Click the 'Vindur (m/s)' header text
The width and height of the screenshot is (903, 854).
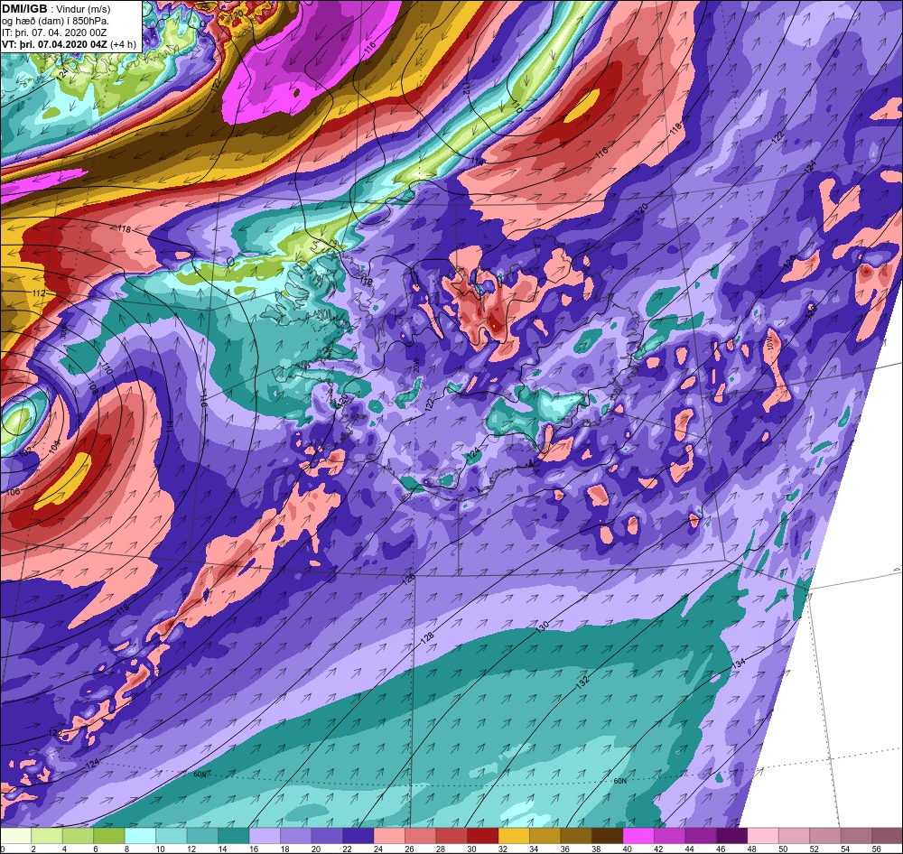coord(85,10)
